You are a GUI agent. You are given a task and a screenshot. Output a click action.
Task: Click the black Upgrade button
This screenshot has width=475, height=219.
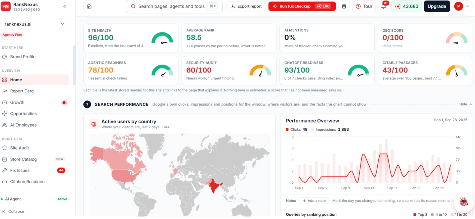pyautogui.click(x=437, y=6)
